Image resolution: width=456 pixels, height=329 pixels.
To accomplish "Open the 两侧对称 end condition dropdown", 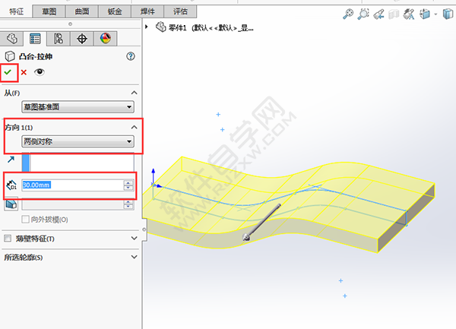I will click(x=78, y=141).
